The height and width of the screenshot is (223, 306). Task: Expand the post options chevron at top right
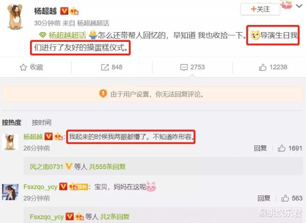click(299, 6)
